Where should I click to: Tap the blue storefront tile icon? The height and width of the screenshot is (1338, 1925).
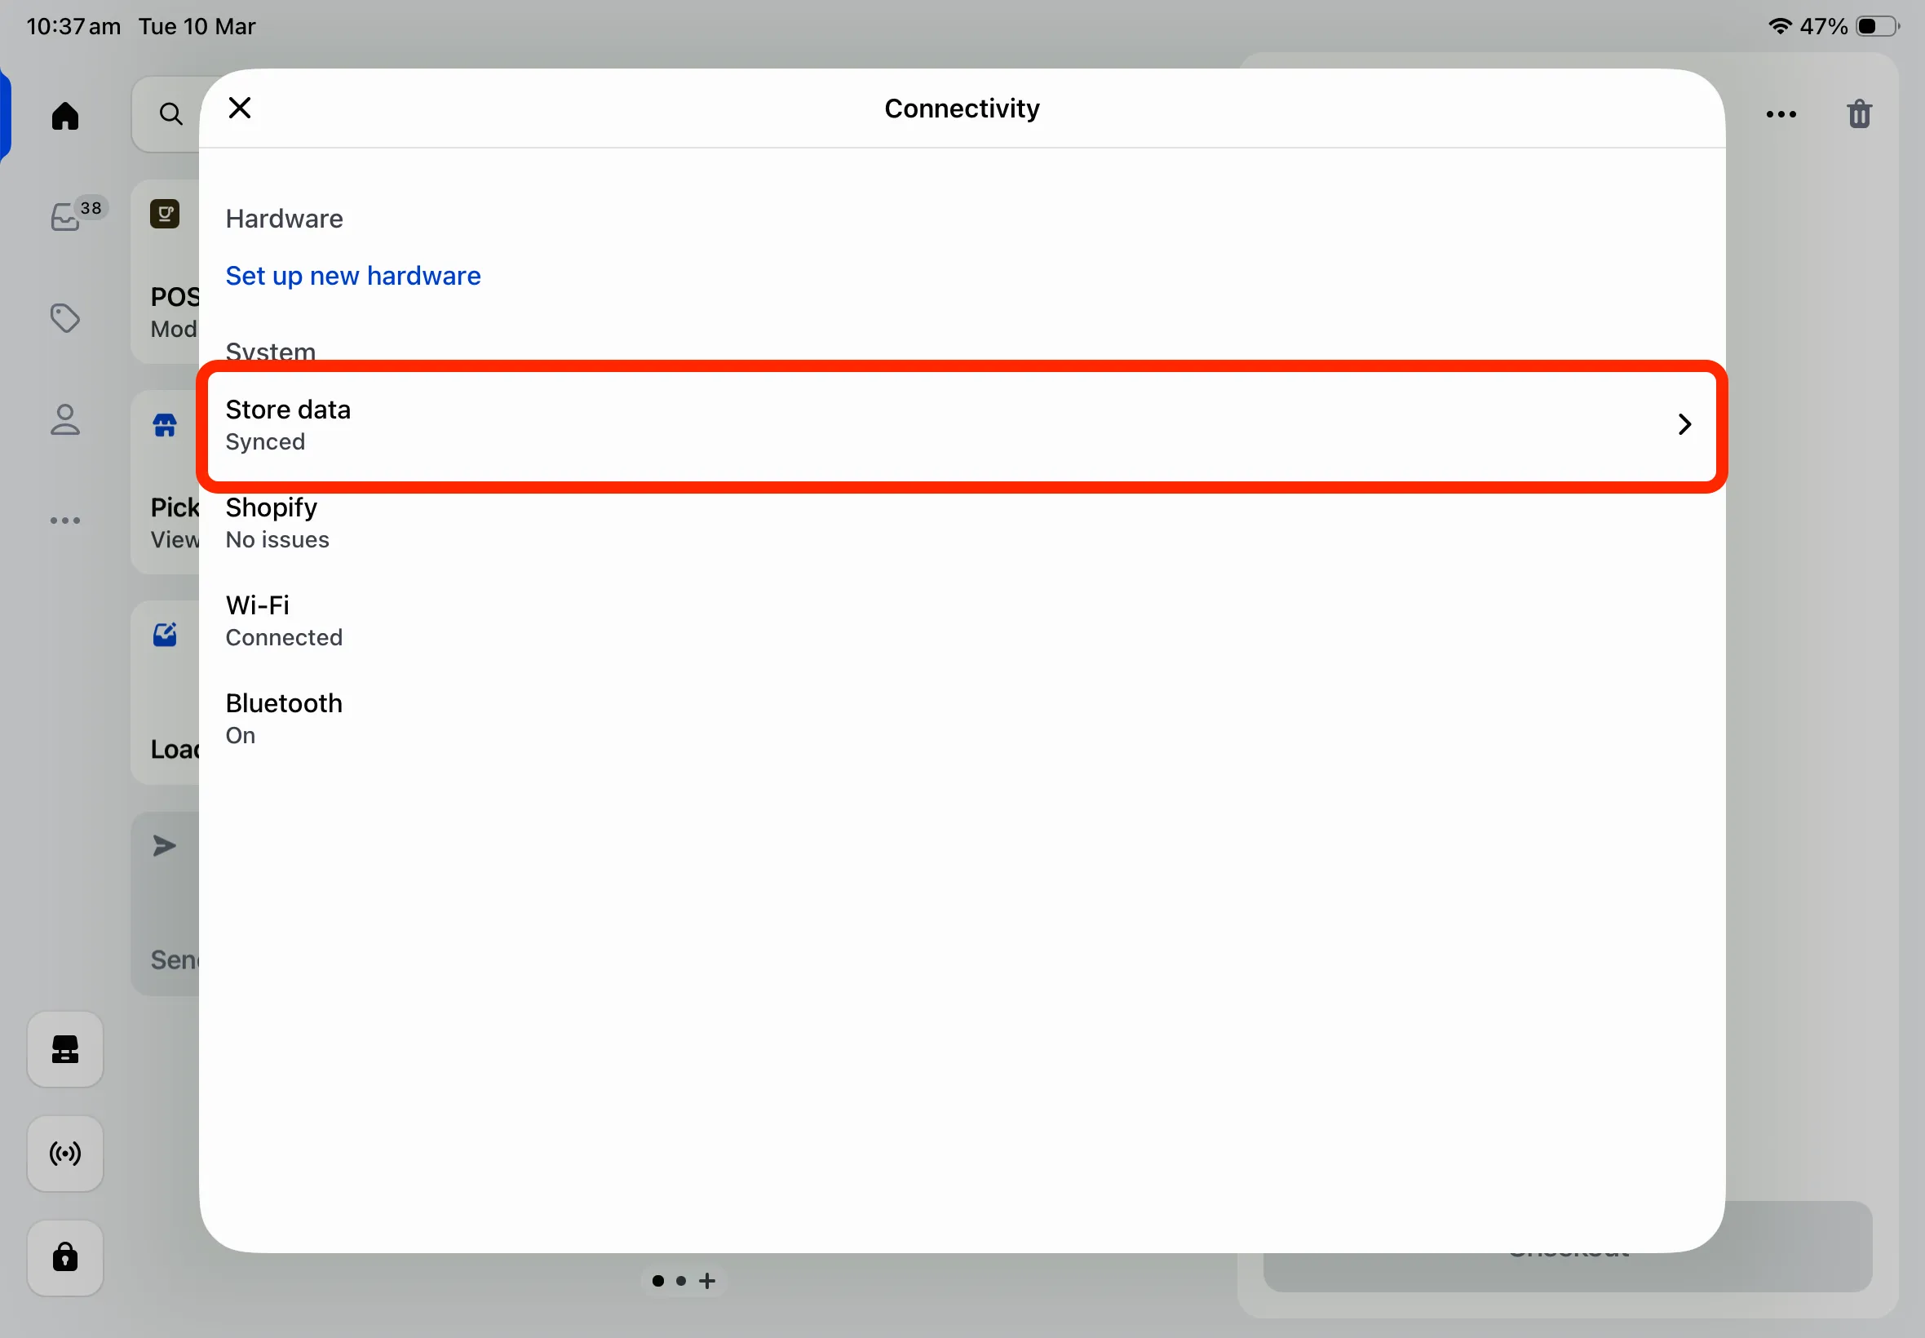(x=165, y=426)
